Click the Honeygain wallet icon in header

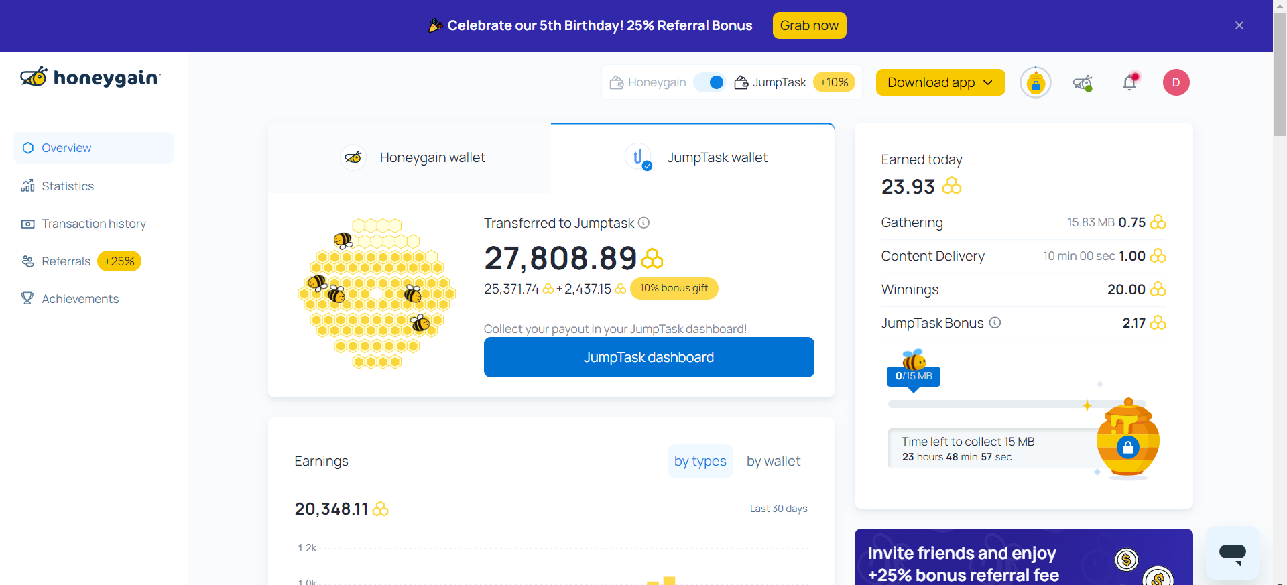616,82
